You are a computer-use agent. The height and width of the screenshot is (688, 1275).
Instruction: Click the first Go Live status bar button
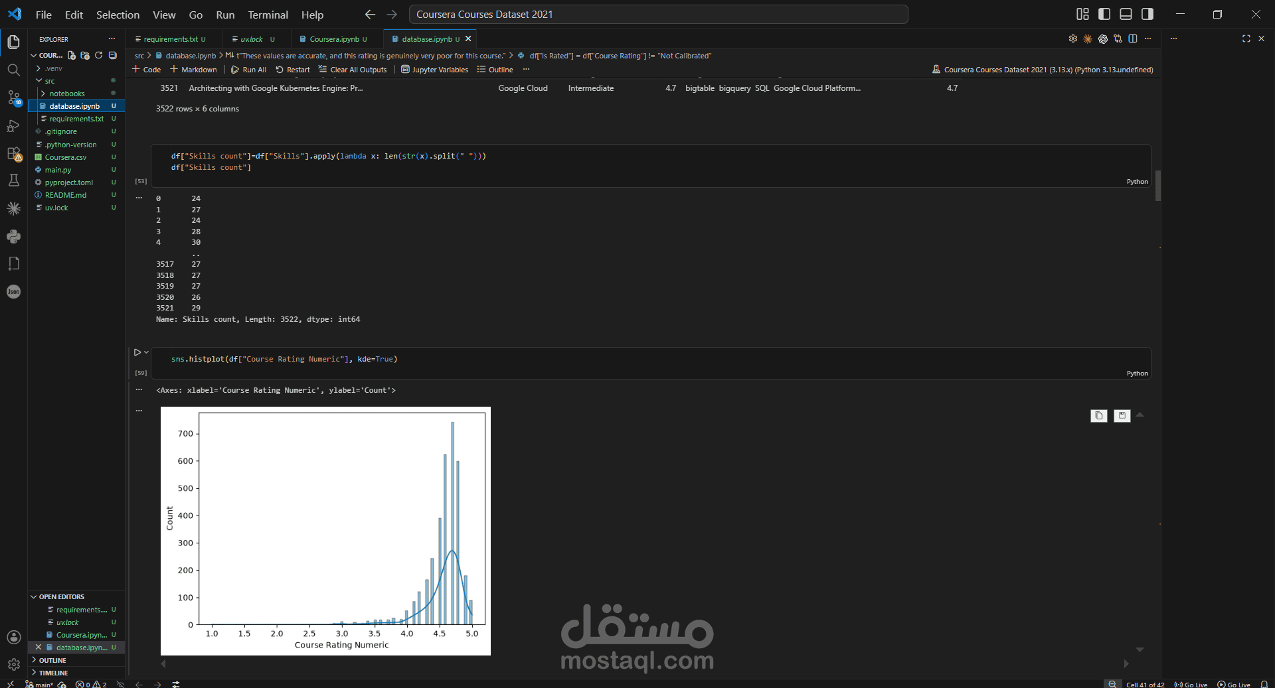tap(1191, 684)
